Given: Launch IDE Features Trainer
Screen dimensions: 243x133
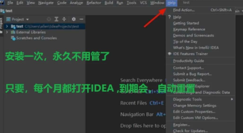Looking at the screenshot, I should pyautogui.click(x=201, y=54).
